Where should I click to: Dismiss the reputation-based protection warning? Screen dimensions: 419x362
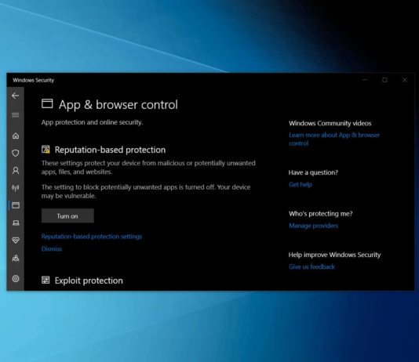(x=52, y=249)
